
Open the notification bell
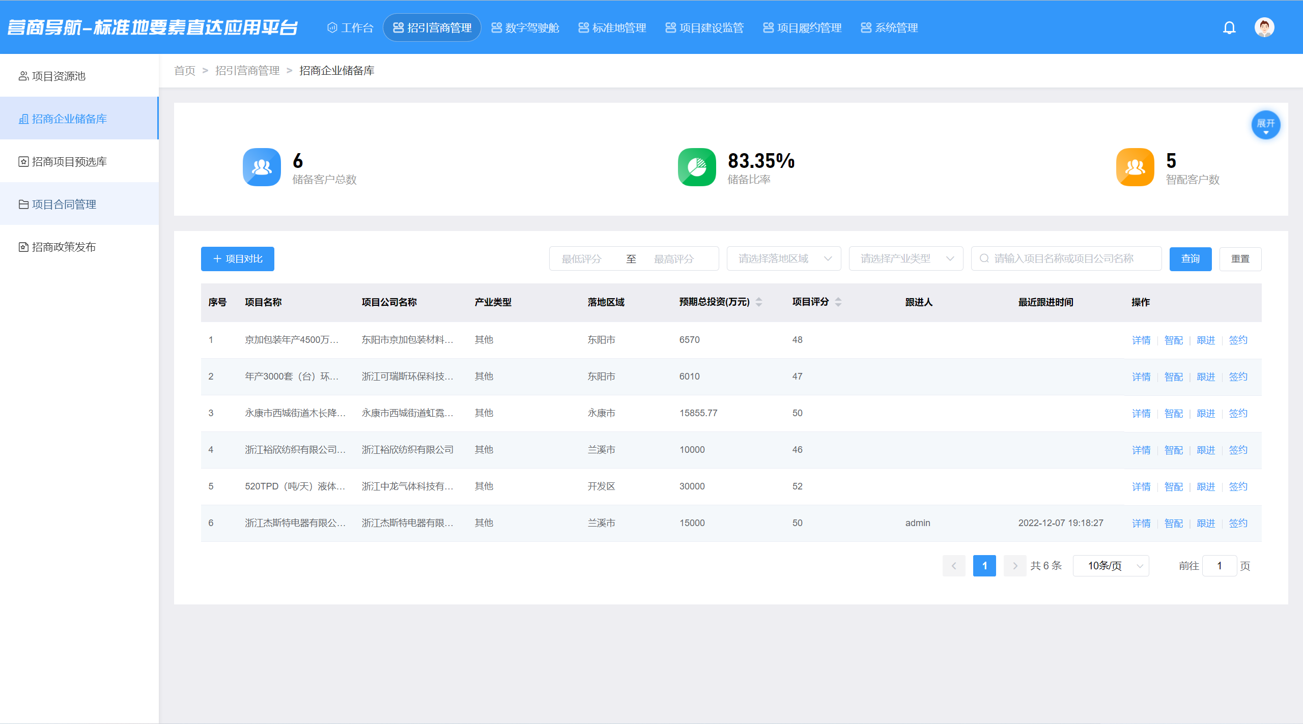(x=1229, y=27)
